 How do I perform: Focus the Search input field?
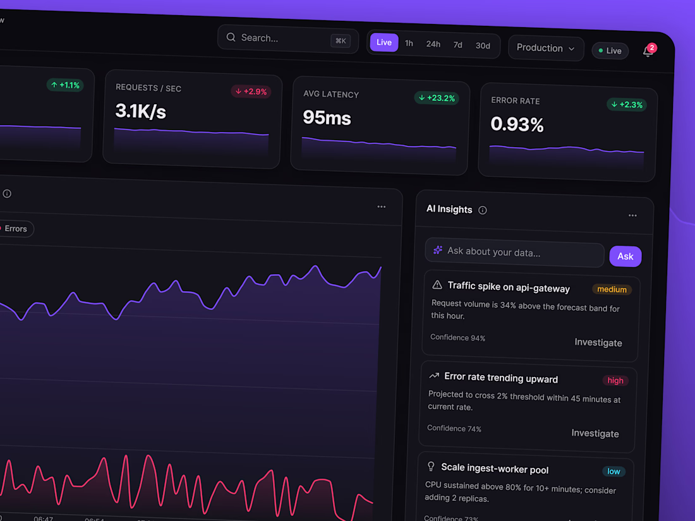click(288, 39)
